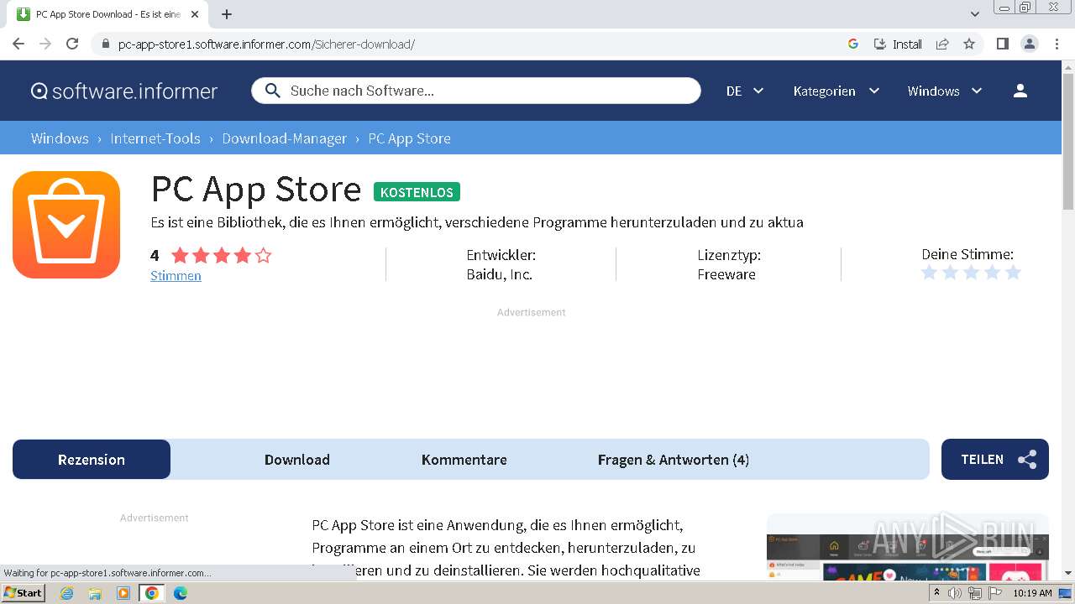Click the volume speaker tray icon
Viewport: 1075px width, 604px height.
tap(955, 593)
